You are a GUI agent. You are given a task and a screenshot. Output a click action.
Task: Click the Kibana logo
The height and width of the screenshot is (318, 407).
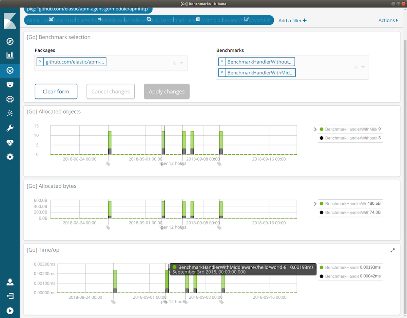[x=10, y=21]
